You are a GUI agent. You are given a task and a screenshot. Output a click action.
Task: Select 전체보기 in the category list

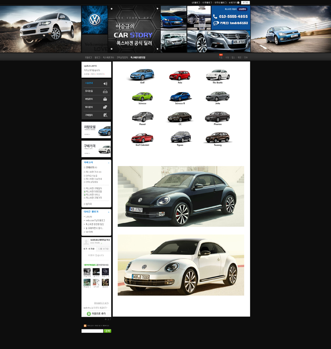pyautogui.click(x=90, y=168)
